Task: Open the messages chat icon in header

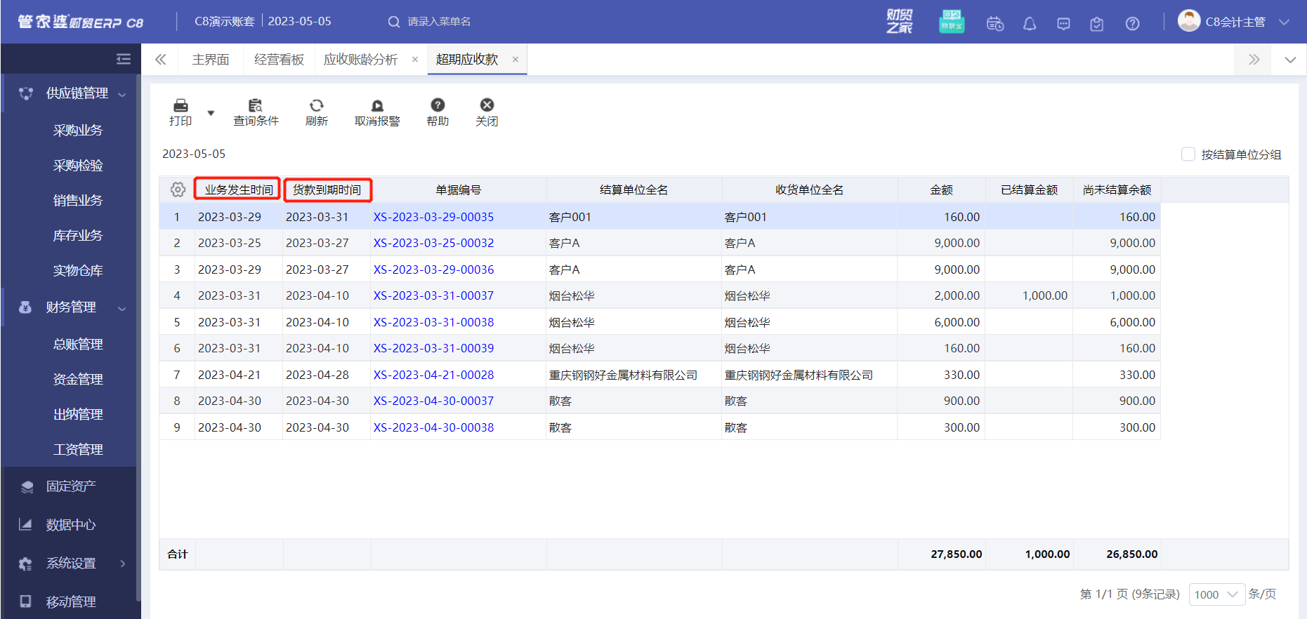Action: (x=1063, y=24)
